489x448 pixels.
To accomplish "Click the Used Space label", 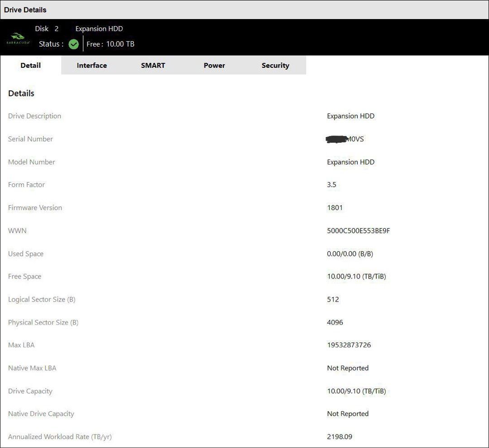I will (26, 254).
